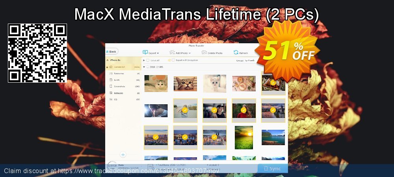Open the Export dropdown arrow
The width and height of the screenshot is (394, 177).
tap(158, 53)
